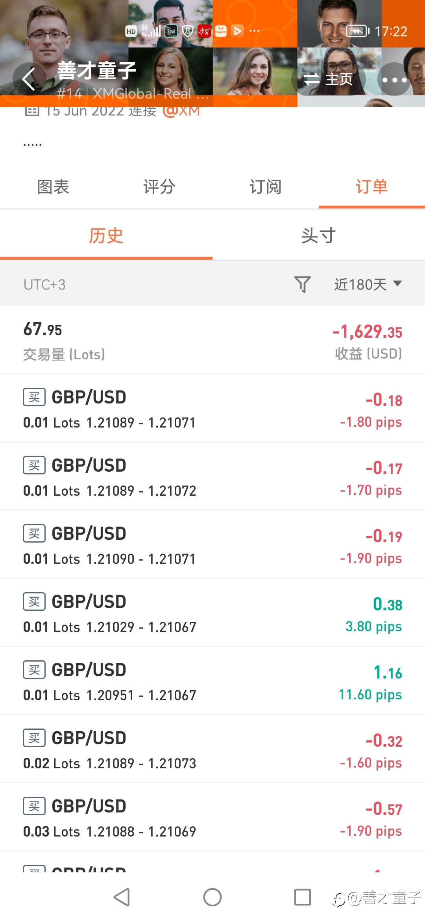Switch to the 主页 homepage toggle
425x922 pixels.
coord(329,80)
